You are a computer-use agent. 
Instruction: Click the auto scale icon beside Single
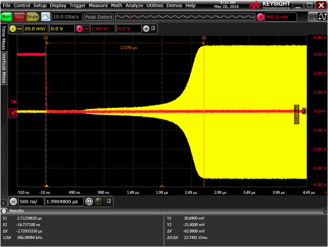tap(46, 17)
